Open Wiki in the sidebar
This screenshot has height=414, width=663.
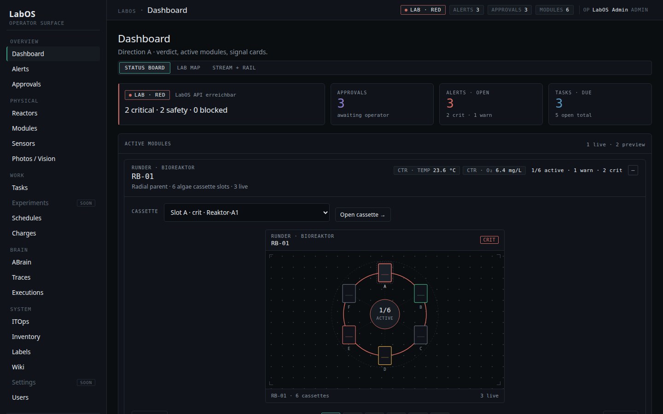click(53, 367)
